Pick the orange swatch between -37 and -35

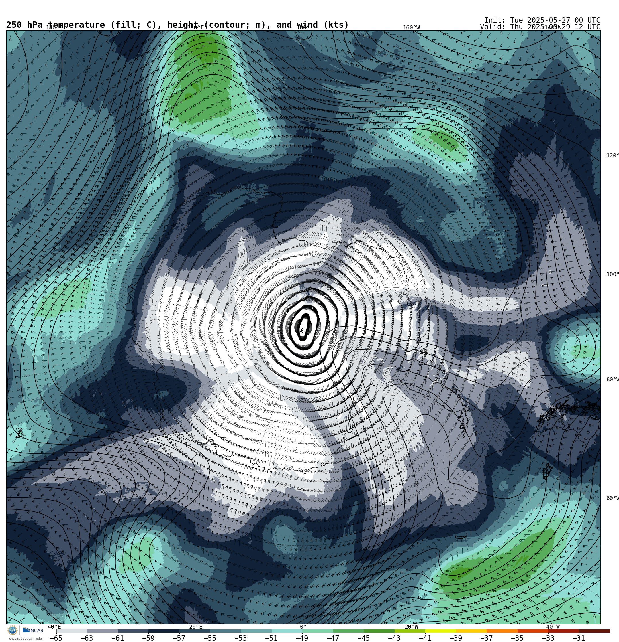click(502, 631)
